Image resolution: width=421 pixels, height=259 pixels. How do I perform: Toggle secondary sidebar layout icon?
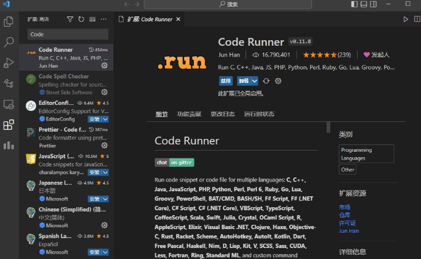(373, 4)
